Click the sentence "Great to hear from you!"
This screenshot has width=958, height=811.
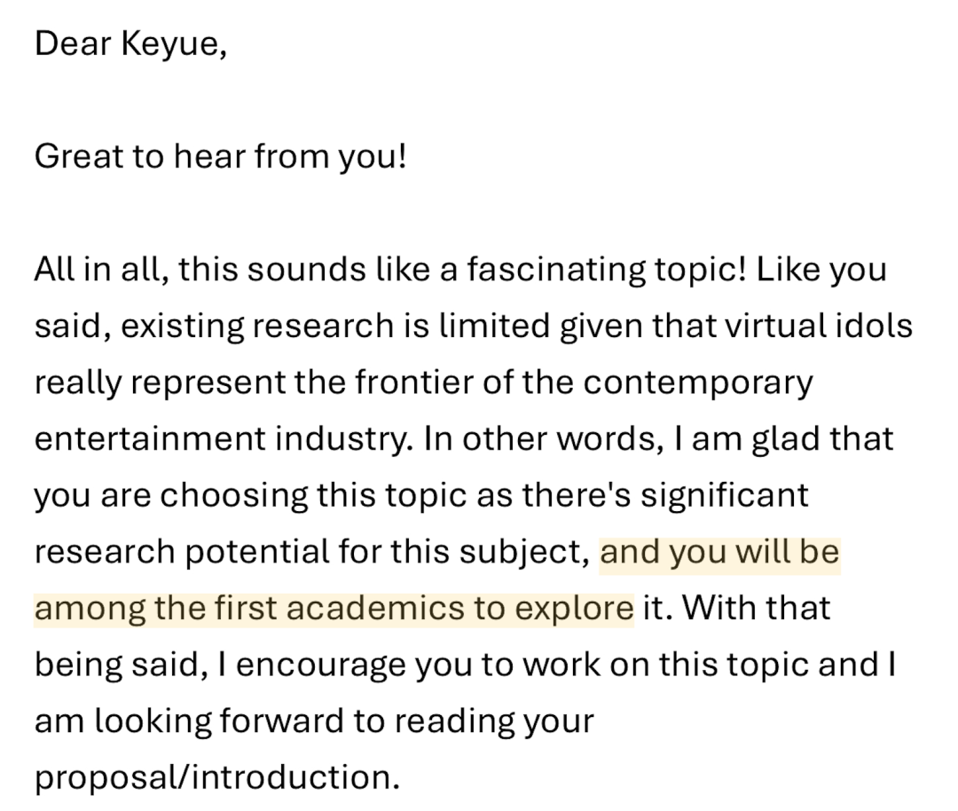[220, 157]
